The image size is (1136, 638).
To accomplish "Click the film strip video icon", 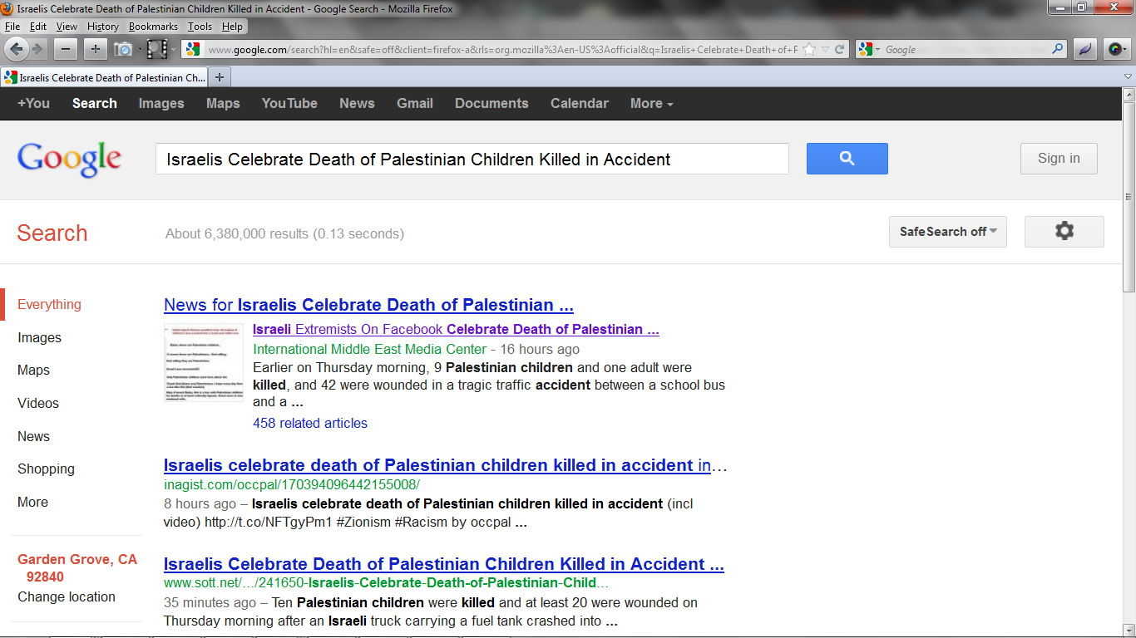I will click(157, 49).
